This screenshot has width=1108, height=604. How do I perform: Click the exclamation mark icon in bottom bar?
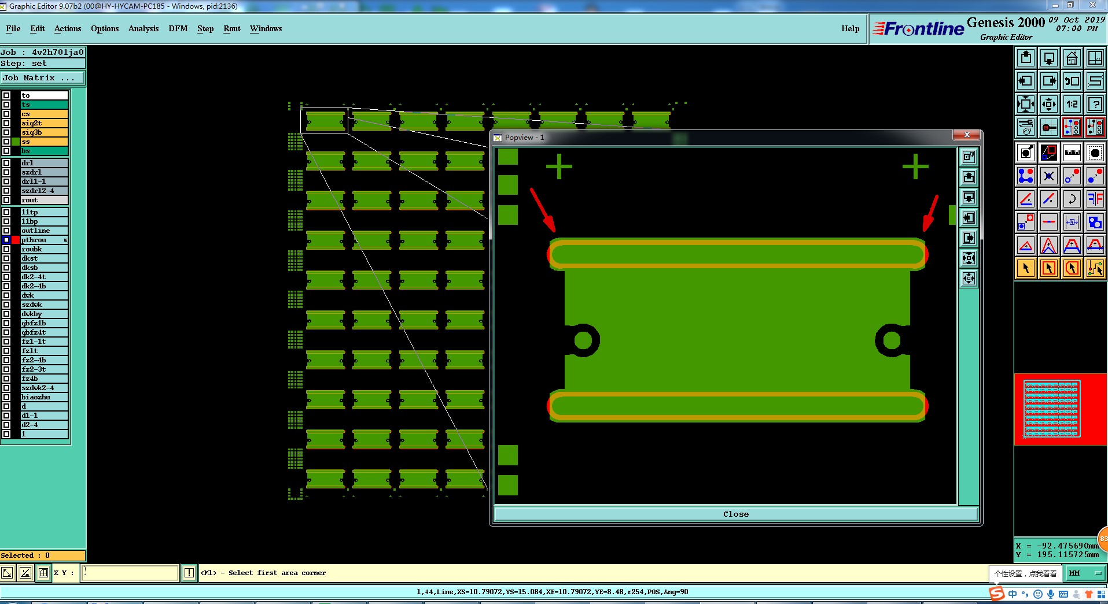click(x=189, y=573)
